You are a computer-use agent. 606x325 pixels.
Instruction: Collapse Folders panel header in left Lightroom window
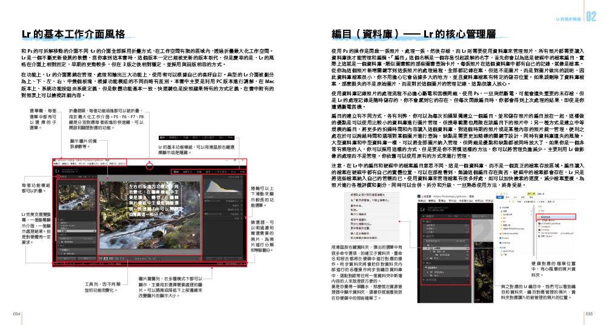[76, 235]
